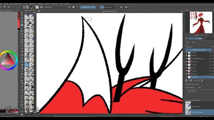Click foreground/background color swatch
Screen dimensions: 214x120
[32, 7]
